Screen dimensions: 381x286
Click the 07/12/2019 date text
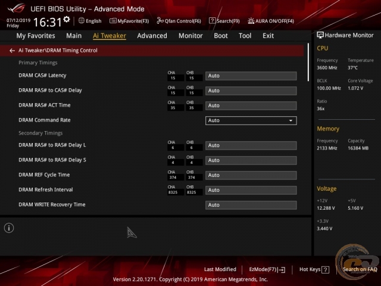[x=18, y=20]
